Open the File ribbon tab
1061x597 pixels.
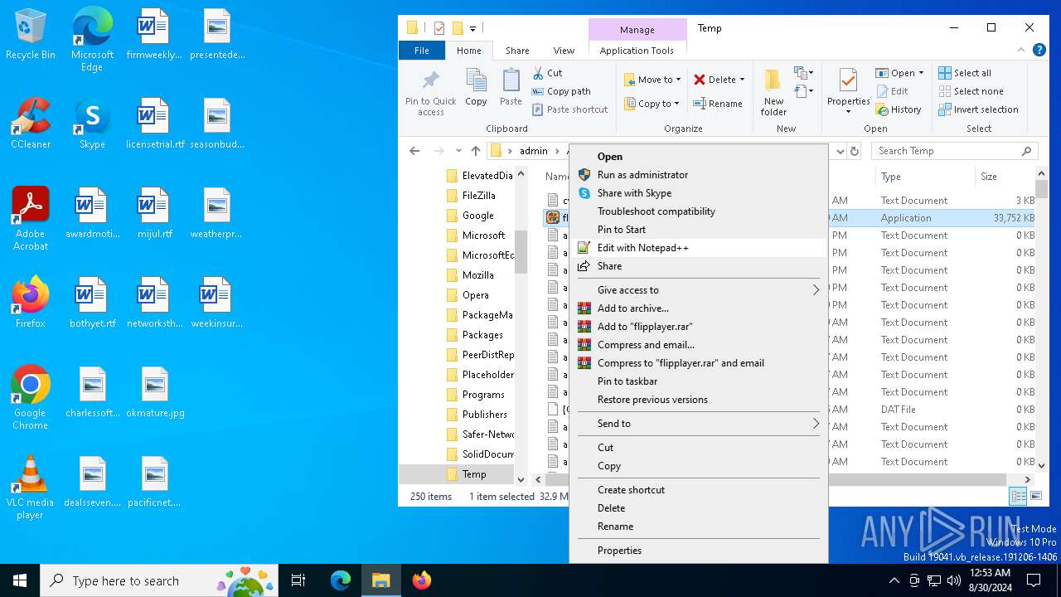[422, 51]
